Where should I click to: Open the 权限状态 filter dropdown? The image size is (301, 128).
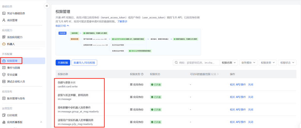click(x=288, y=63)
